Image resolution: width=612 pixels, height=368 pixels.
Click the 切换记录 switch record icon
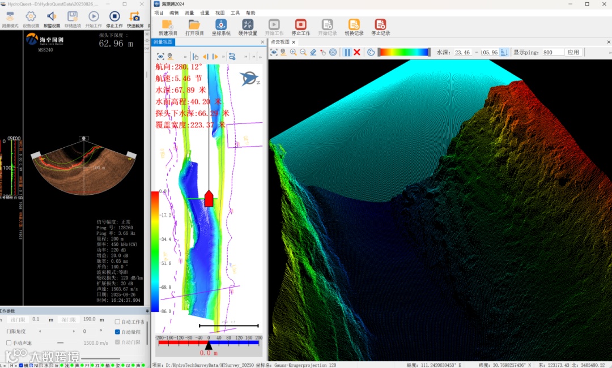(354, 24)
